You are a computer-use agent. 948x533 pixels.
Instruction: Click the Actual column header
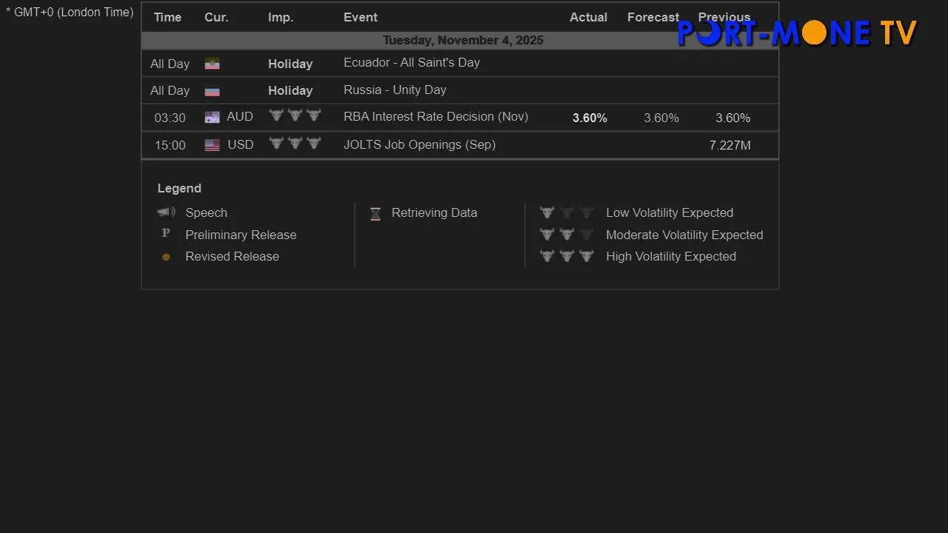click(588, 17)
